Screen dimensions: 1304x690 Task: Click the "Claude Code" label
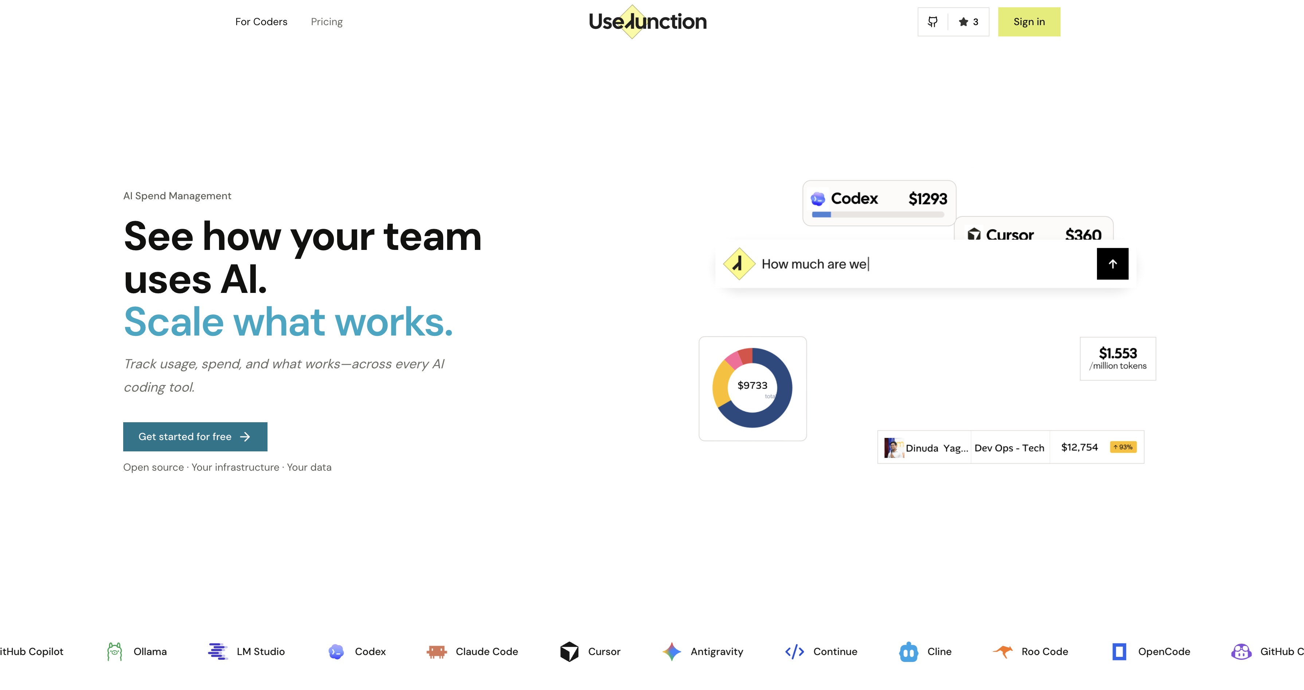coord(487,651)
